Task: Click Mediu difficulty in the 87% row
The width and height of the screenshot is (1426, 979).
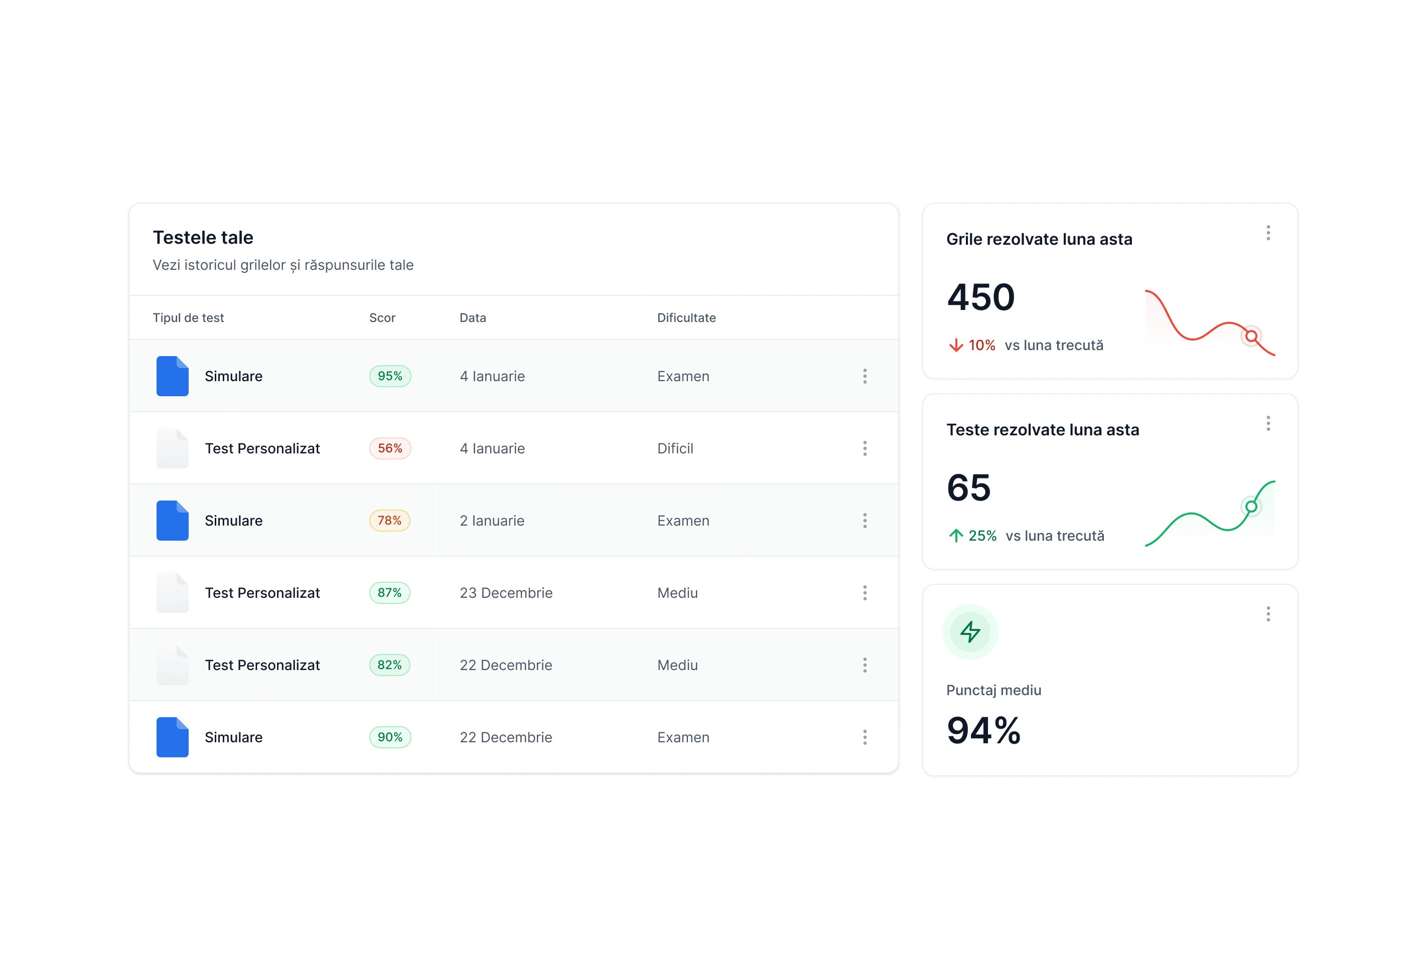Action: click(677, 592)
